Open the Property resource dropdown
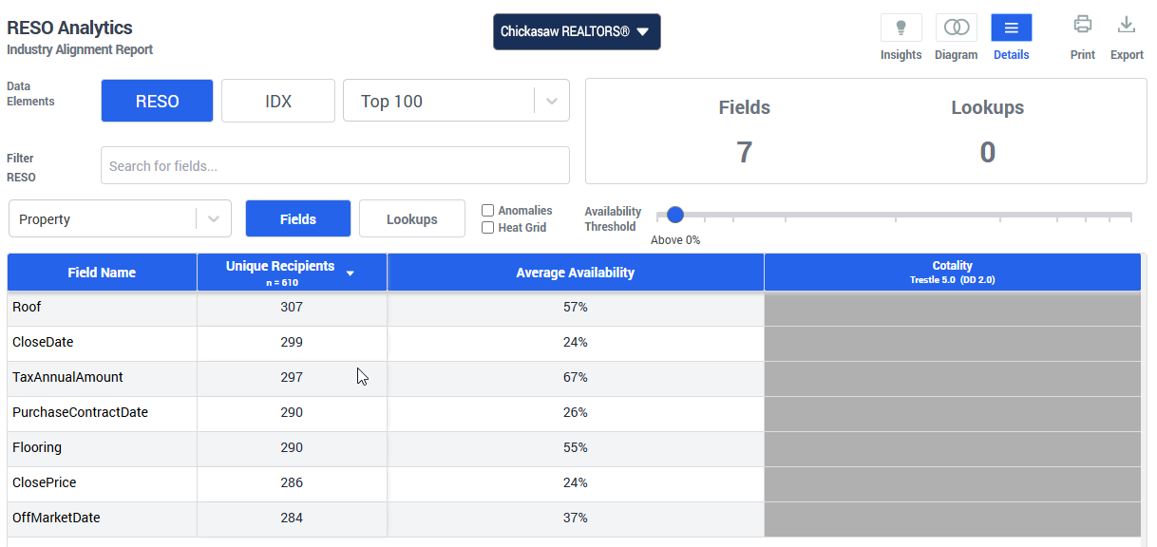Viewport: 1157px width, 547px height. [120, 218]
